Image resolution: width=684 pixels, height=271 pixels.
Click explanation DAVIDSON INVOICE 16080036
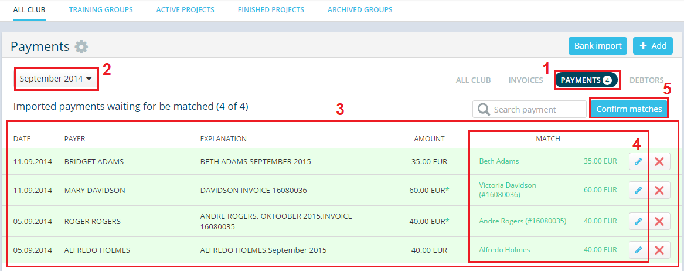pos(253,190)
